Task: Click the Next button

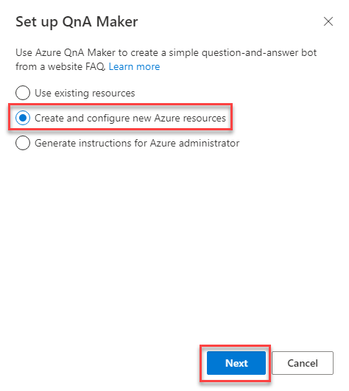Action: tap(236, 363)
